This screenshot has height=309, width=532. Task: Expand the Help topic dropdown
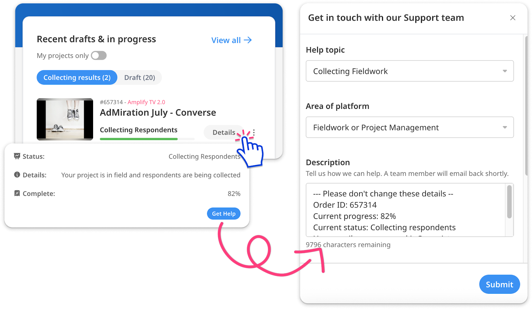point(410,71)
